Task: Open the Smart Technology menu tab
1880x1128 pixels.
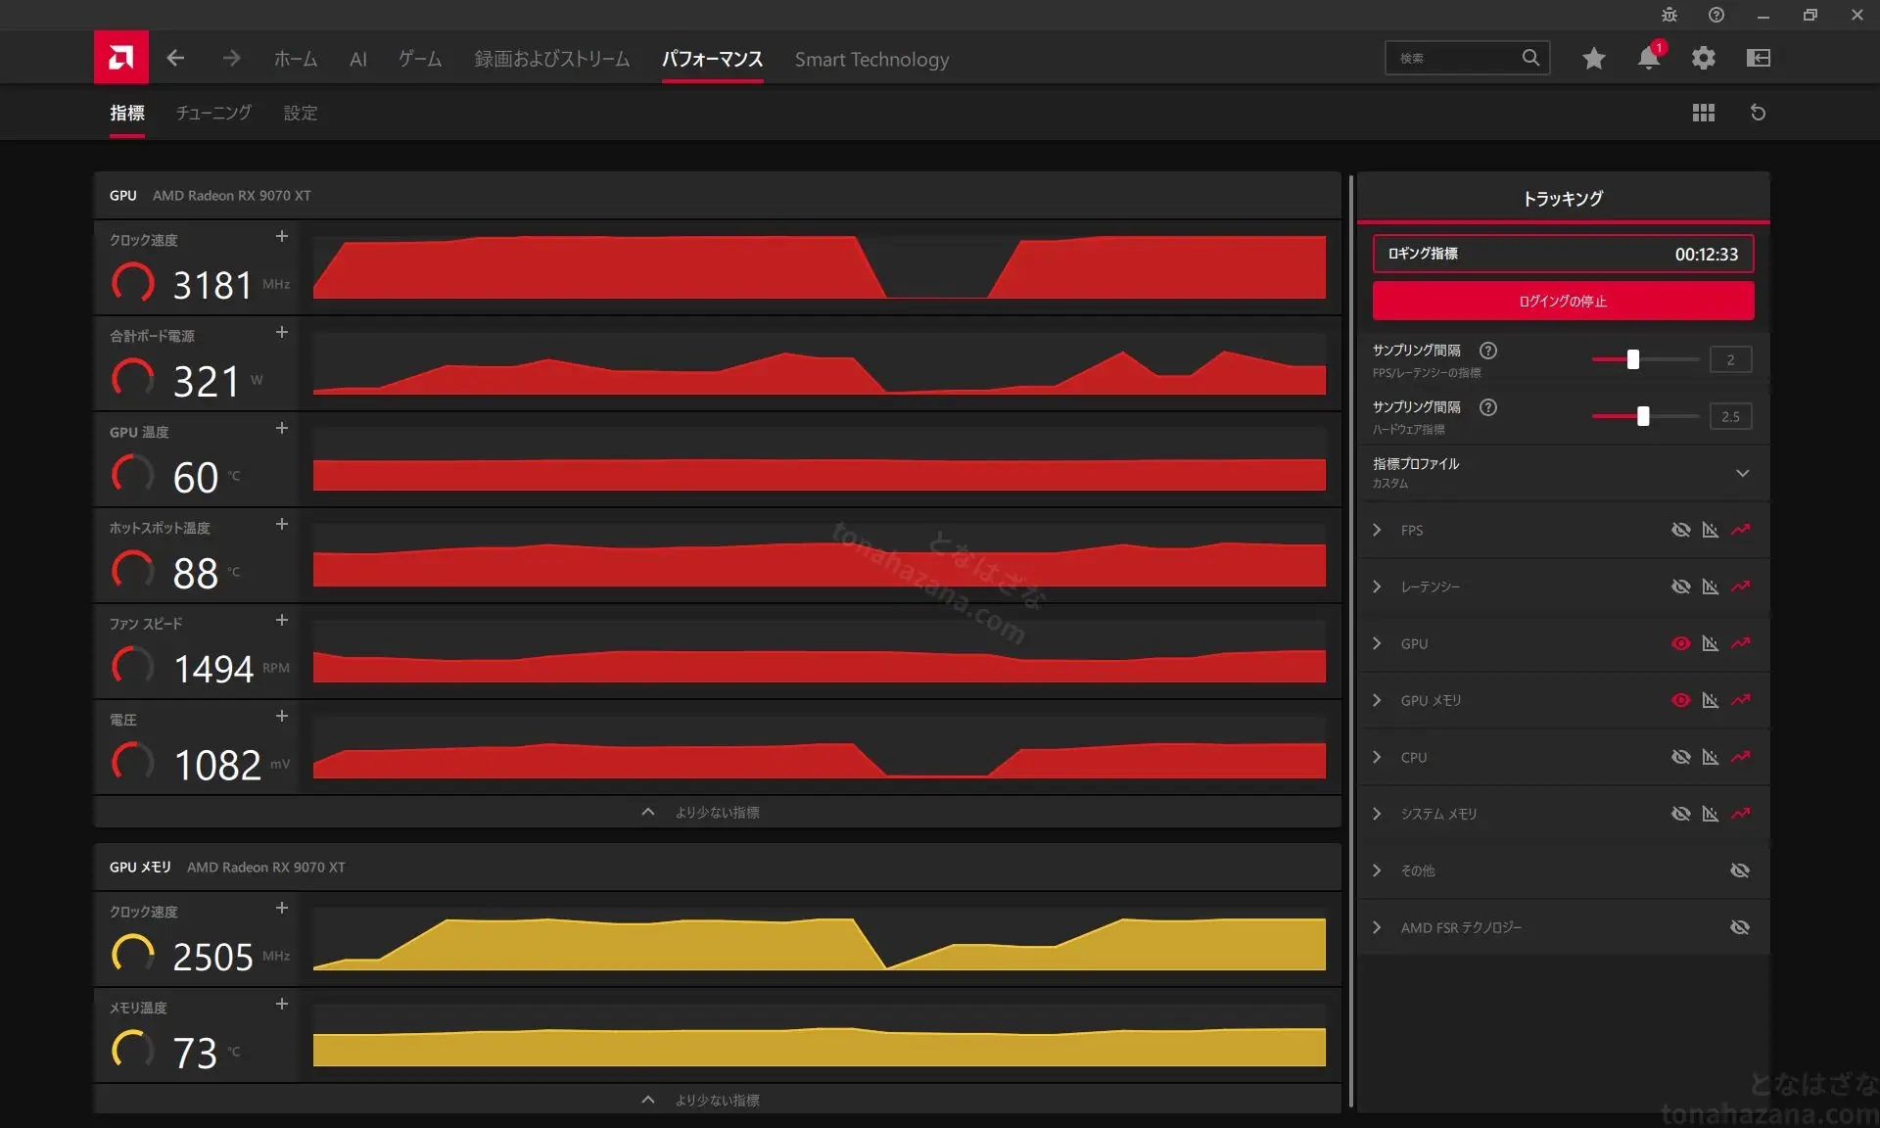Action: pos(871,59)
